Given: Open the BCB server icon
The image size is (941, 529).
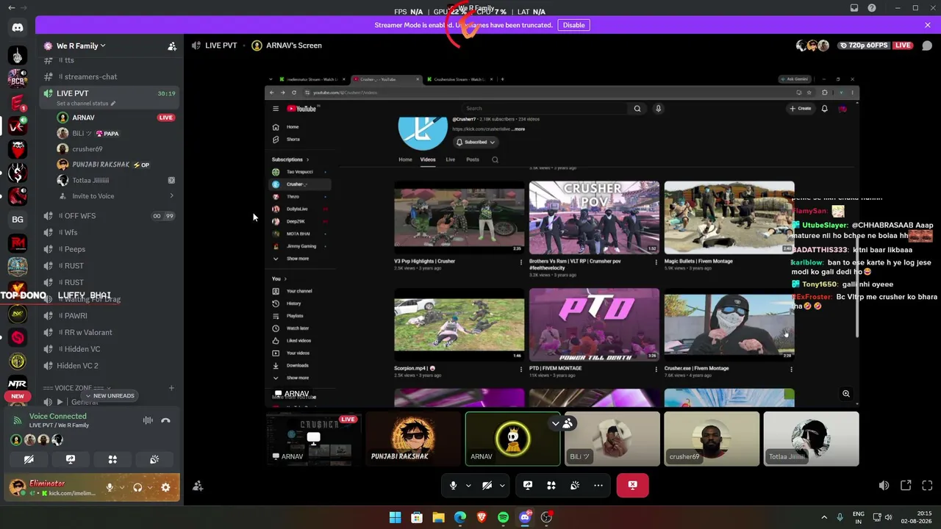Looking at the screenshot, I should (18, 79).
